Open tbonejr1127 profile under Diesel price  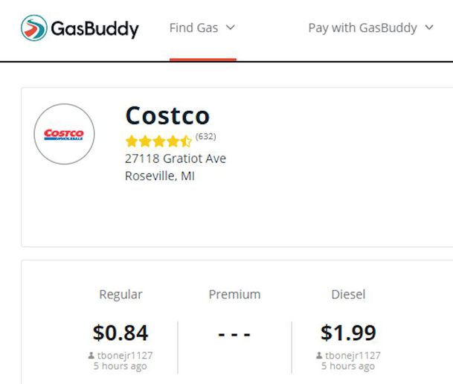click(353, 356)
